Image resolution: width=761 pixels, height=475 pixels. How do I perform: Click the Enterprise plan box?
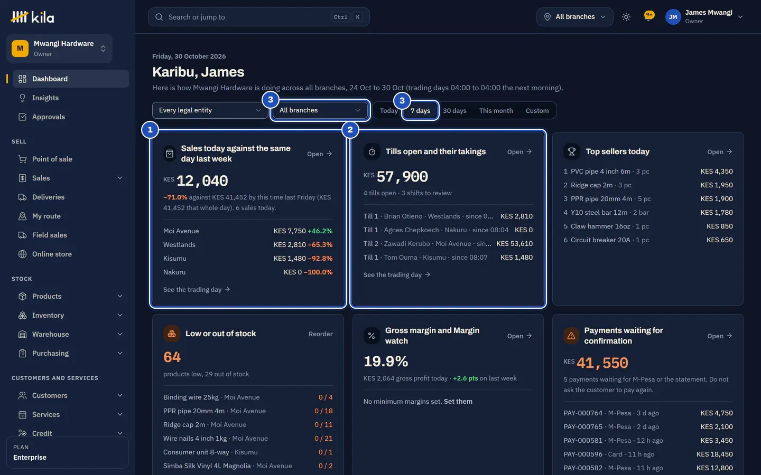(68, 452)
